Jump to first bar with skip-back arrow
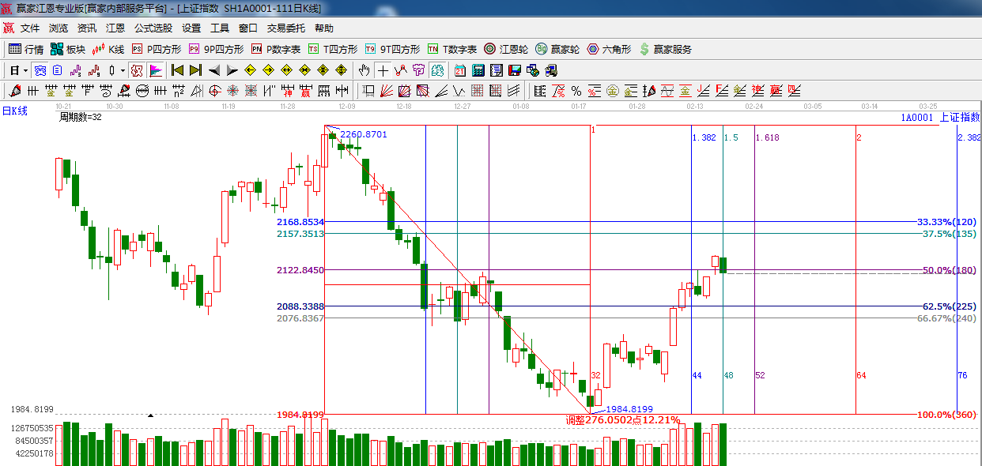Image resolution: width=982 pixels, height=466 pixels. point(178,70)
